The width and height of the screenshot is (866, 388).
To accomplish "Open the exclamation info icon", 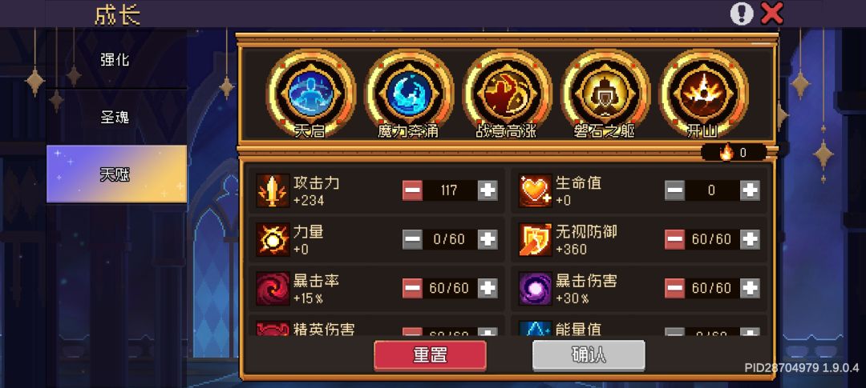I will 742,14.
